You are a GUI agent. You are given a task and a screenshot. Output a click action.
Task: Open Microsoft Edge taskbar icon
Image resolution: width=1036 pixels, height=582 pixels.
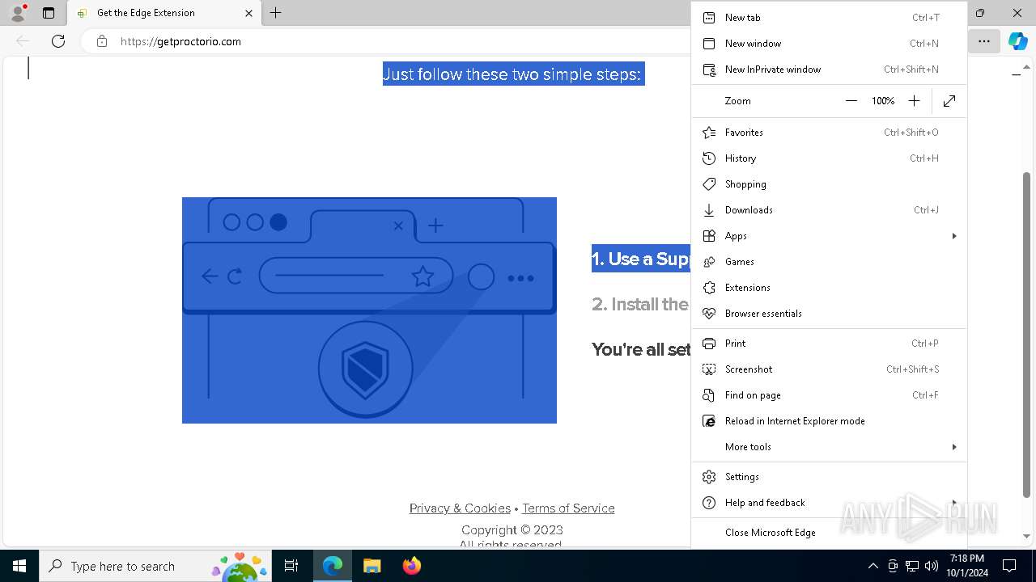tap(333, 566)
